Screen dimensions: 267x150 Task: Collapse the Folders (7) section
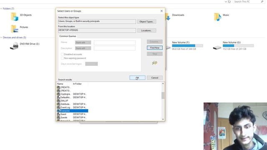coord(1,8)
